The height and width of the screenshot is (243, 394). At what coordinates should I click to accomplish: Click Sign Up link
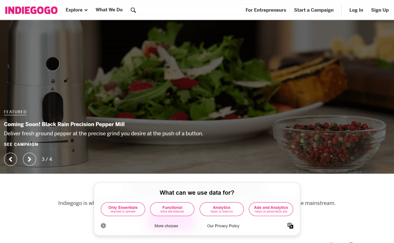380,10
